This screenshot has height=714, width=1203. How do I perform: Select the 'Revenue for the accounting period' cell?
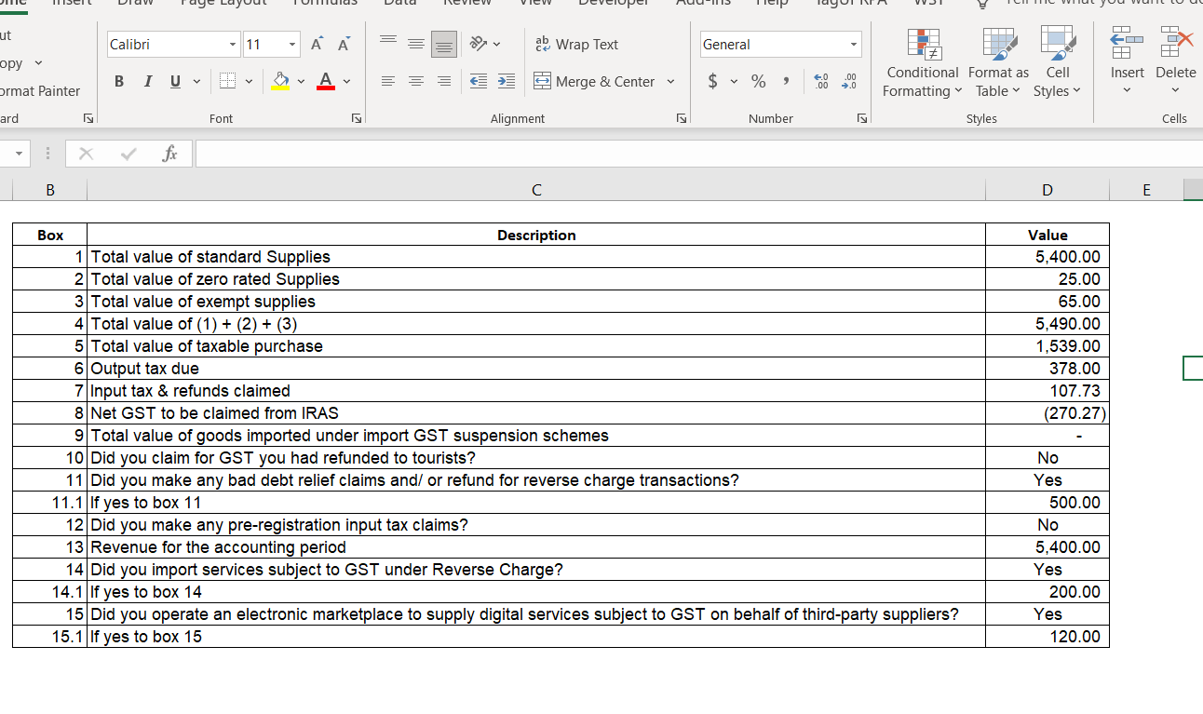(536, 547)
